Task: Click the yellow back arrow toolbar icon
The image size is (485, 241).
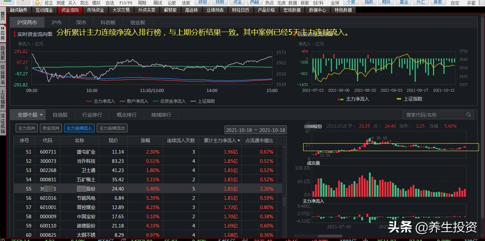Action: pos(22,2)
